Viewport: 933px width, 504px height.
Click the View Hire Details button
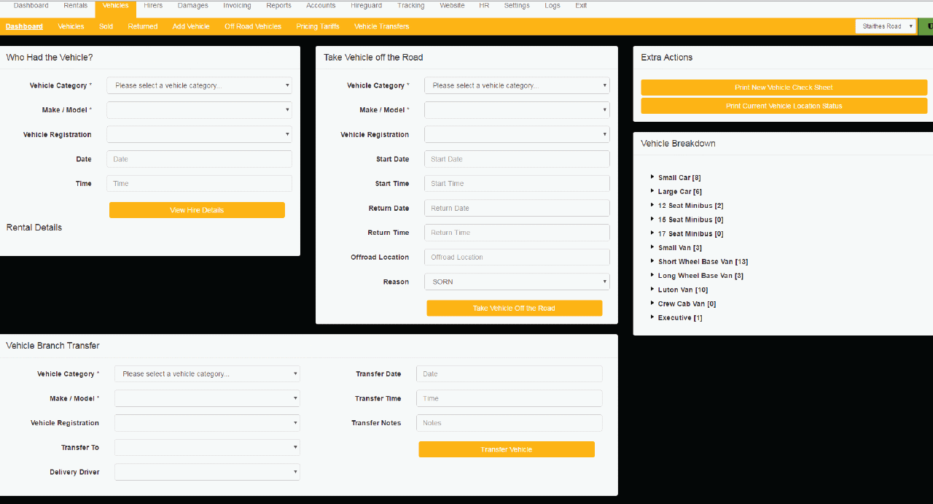point(197,210)
